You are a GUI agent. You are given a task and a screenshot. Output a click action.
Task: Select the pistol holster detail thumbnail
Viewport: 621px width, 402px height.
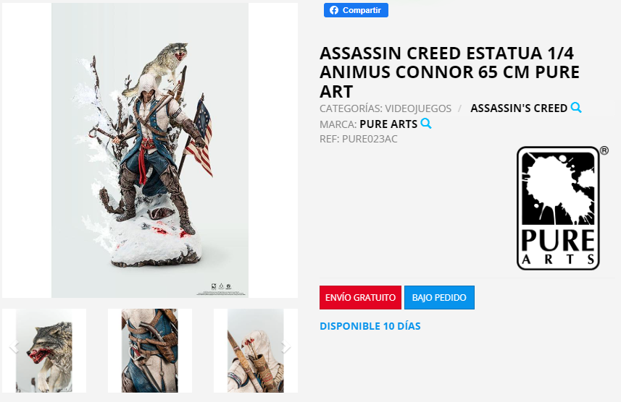(150, 351)
